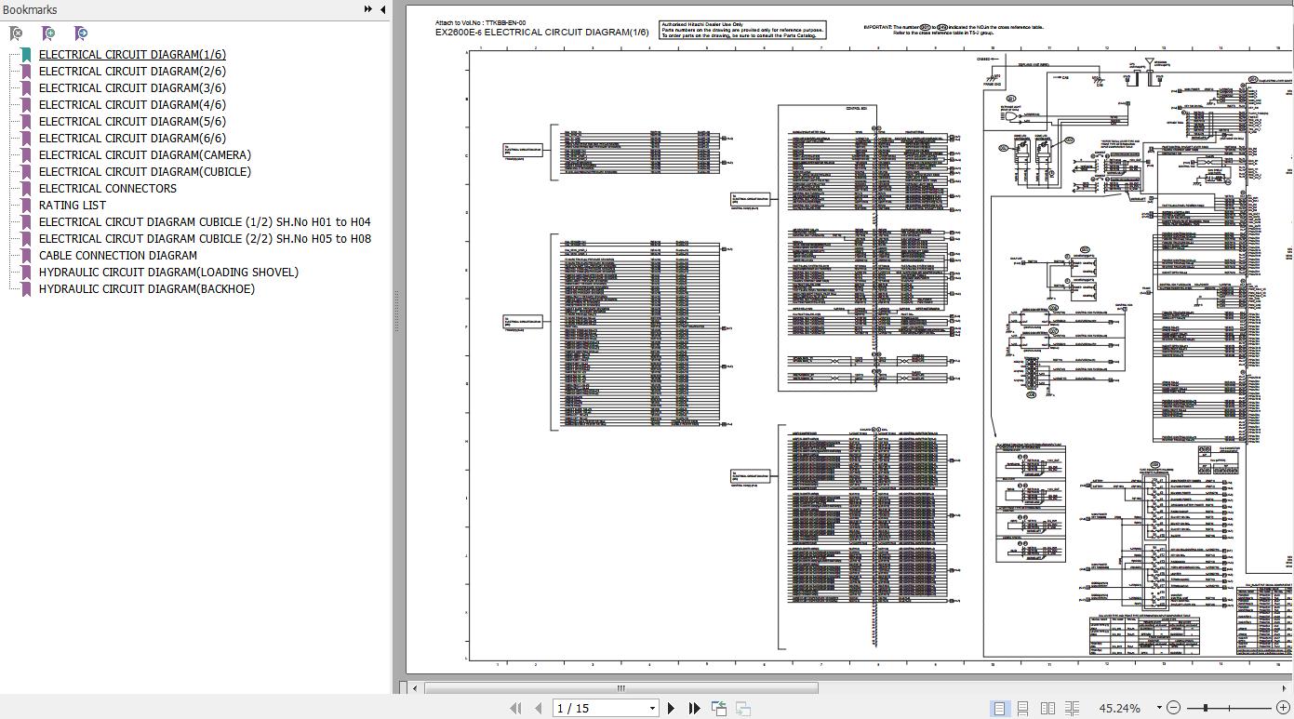The image size is (1294, 719).
Task: Click the zoom slider handle
Action: point(1205,708)
